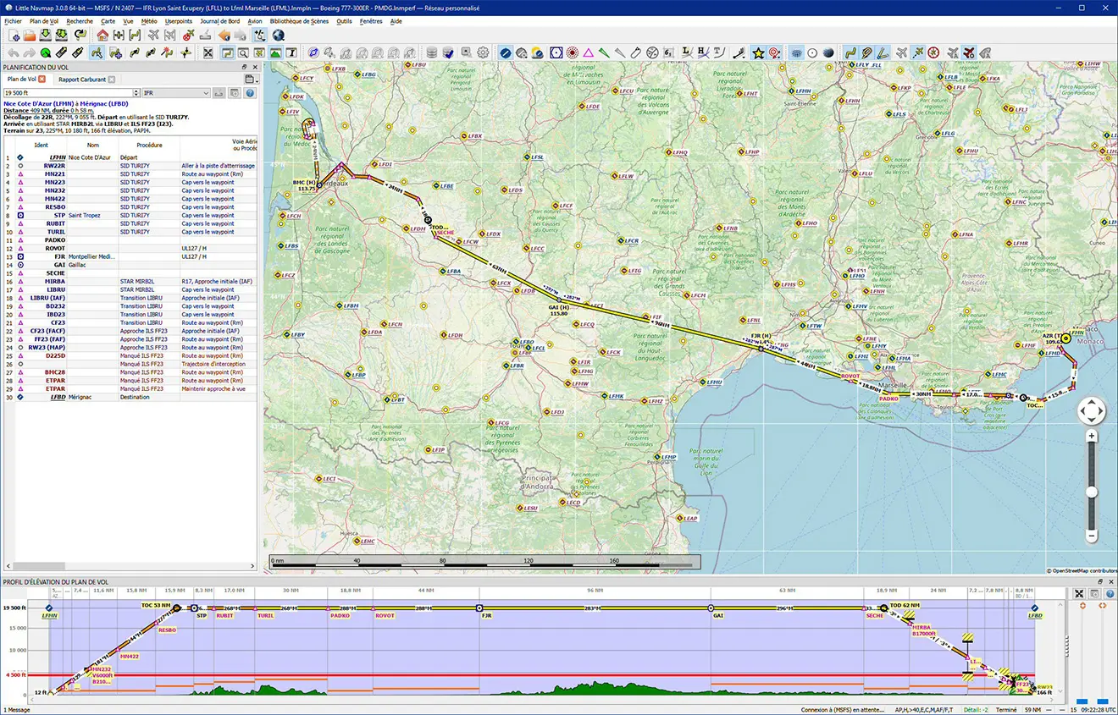Open the Userpoints menu
Viewport: 1118px width, 715px height.
click(x=179, y=20)
